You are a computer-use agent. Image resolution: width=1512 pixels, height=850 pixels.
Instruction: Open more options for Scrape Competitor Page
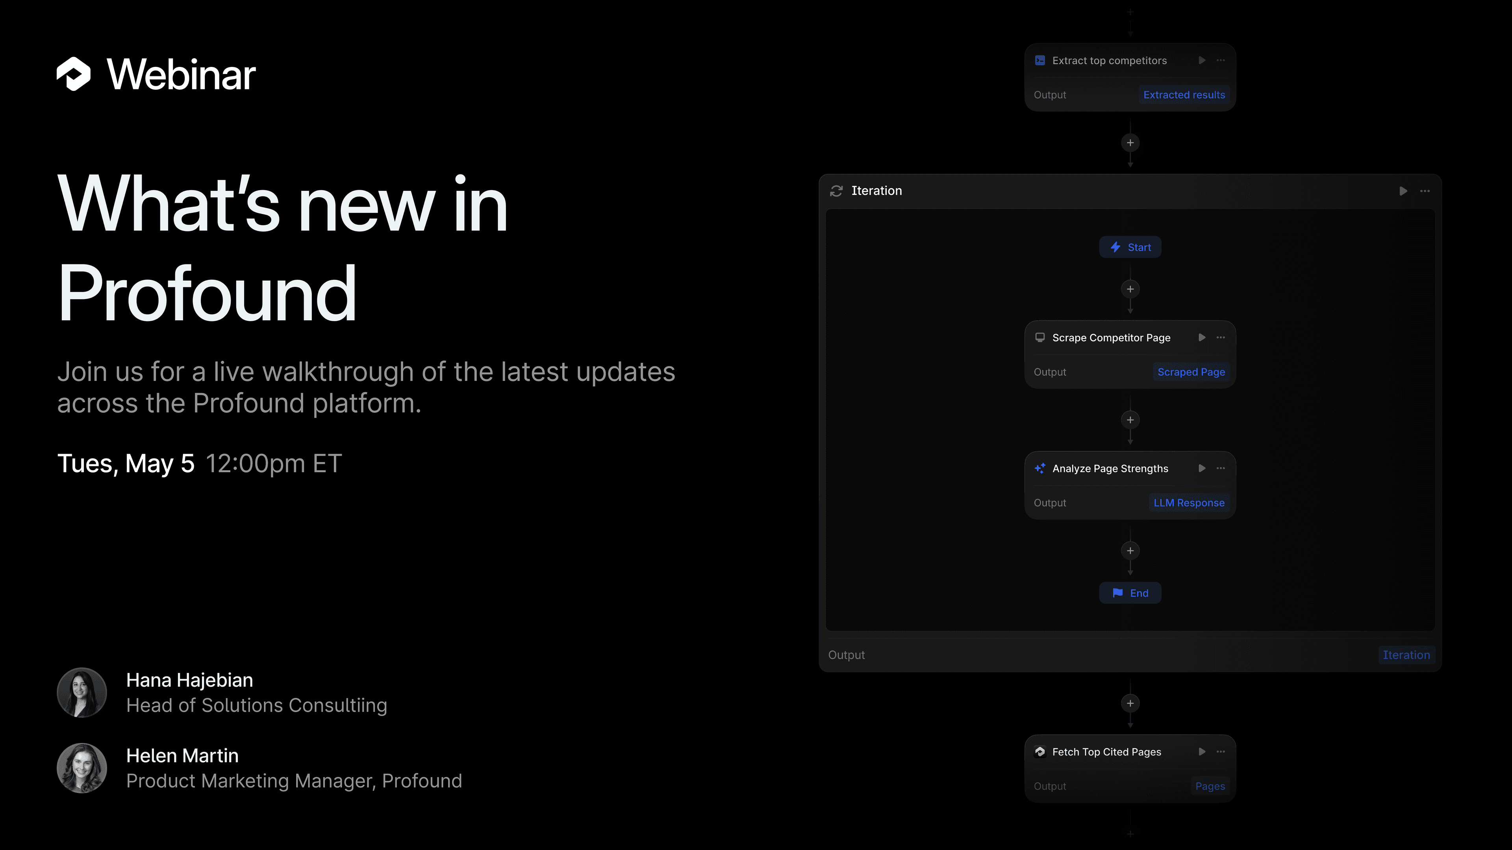pyautogui.click(x=1220, y=337)
